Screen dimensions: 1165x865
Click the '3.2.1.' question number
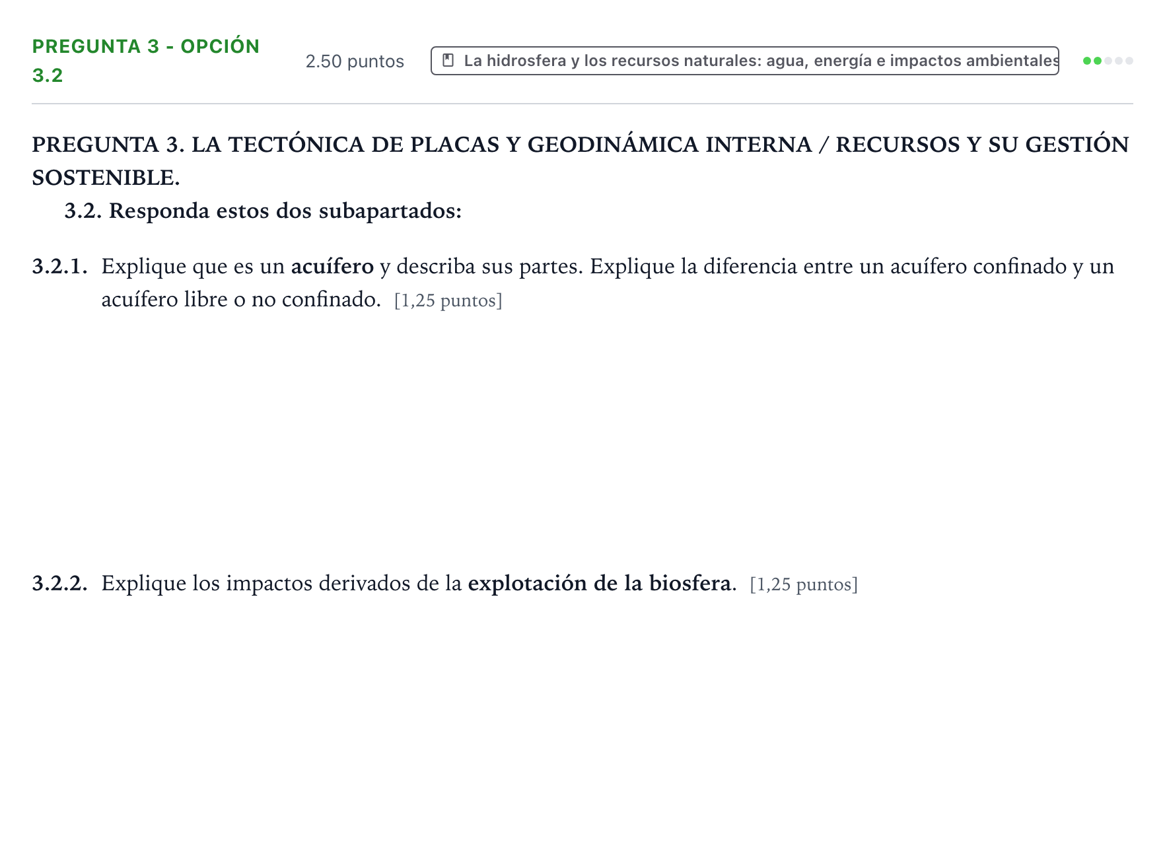(x=60, y=266)
